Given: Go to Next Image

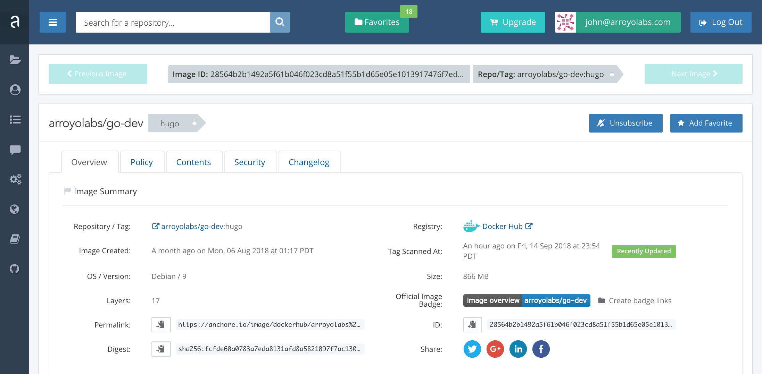Looking at the screenshot, I should tap(694, 74).
